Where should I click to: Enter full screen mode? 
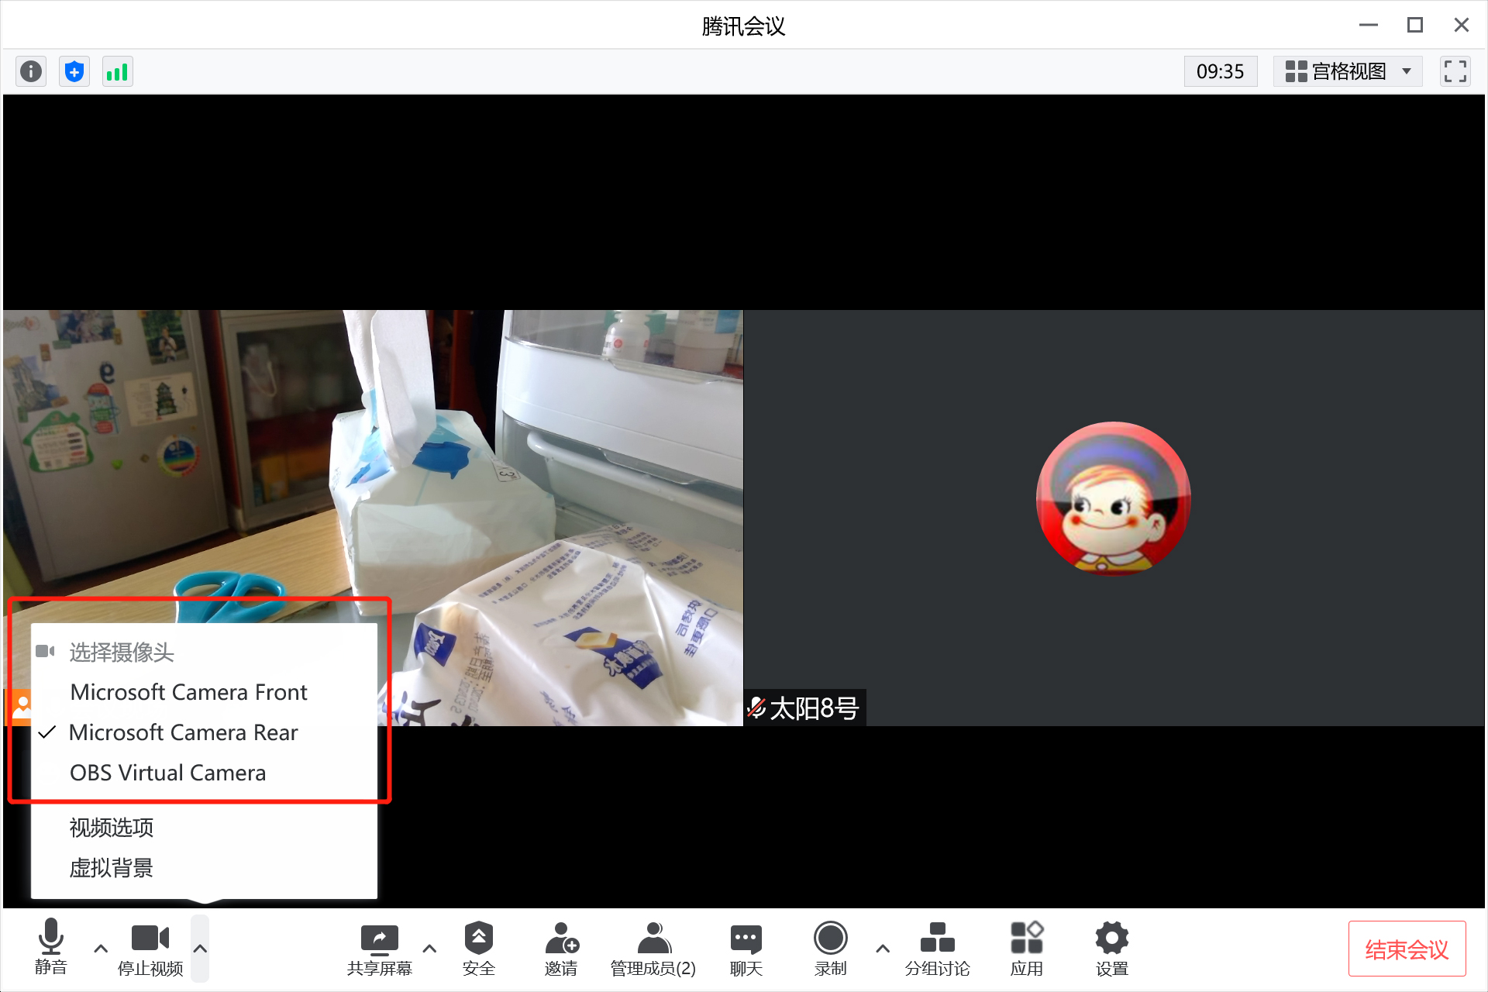(x=1455, y=71)
